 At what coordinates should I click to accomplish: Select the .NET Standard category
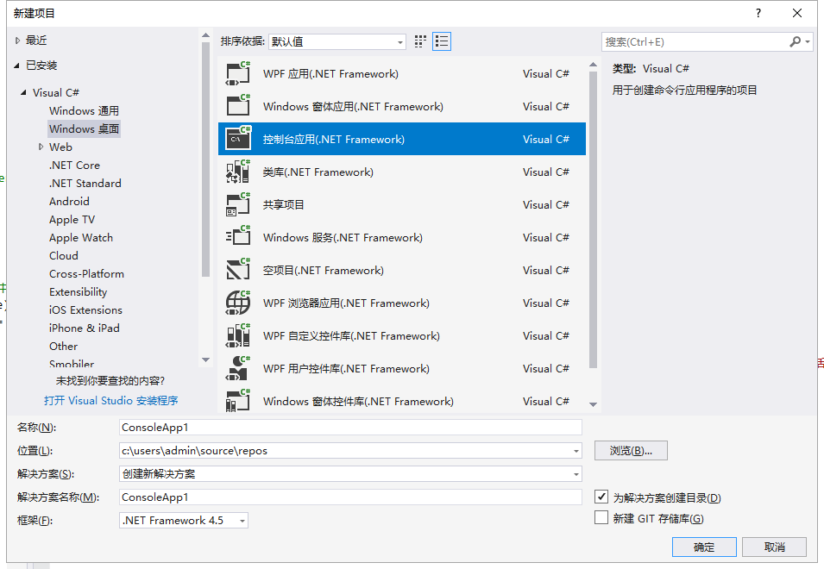[x=85, y=183]
